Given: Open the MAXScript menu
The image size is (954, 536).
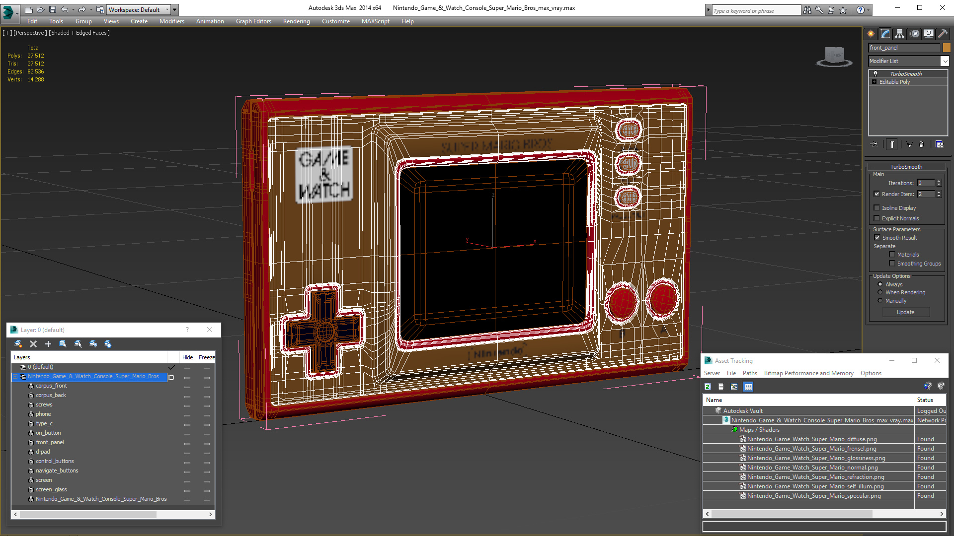Looking at the screenshot, I should click(376, 21).
